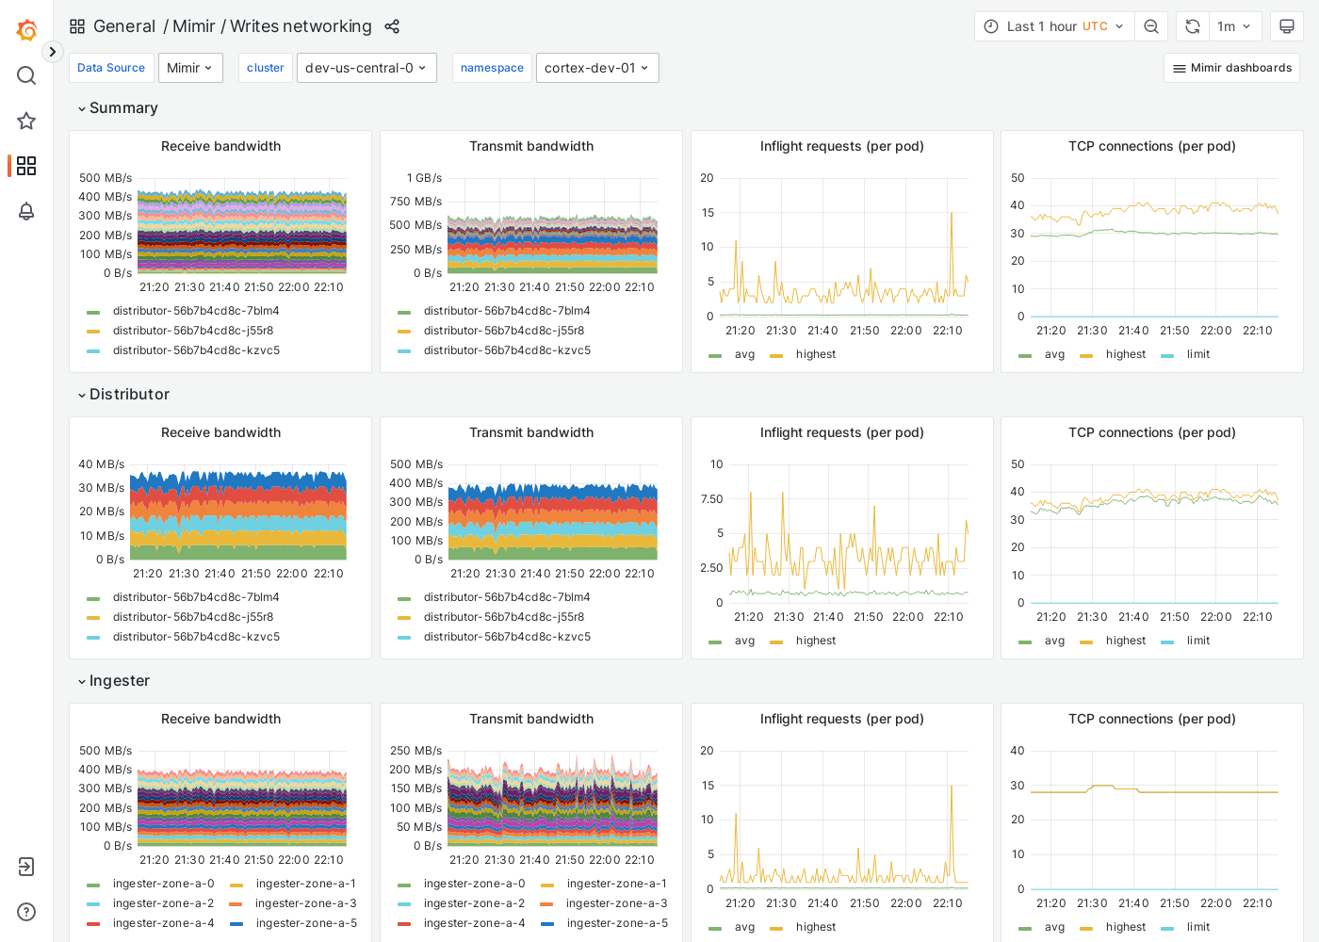1319x942 pixels.
Task: Open the starred dashboards icon
Action: [x=25, y=121]
